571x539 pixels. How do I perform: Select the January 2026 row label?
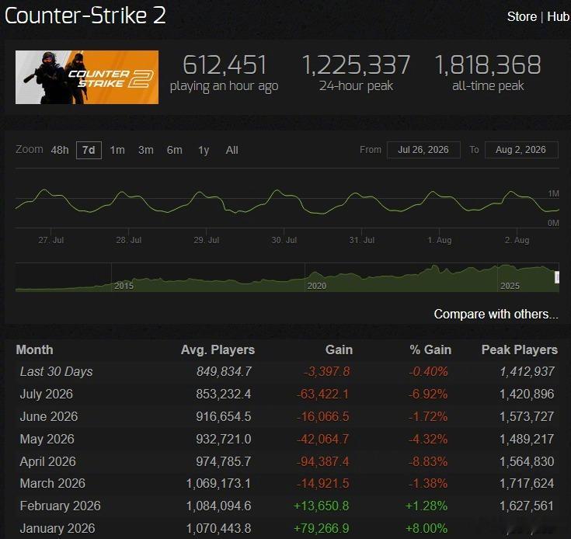57,528
